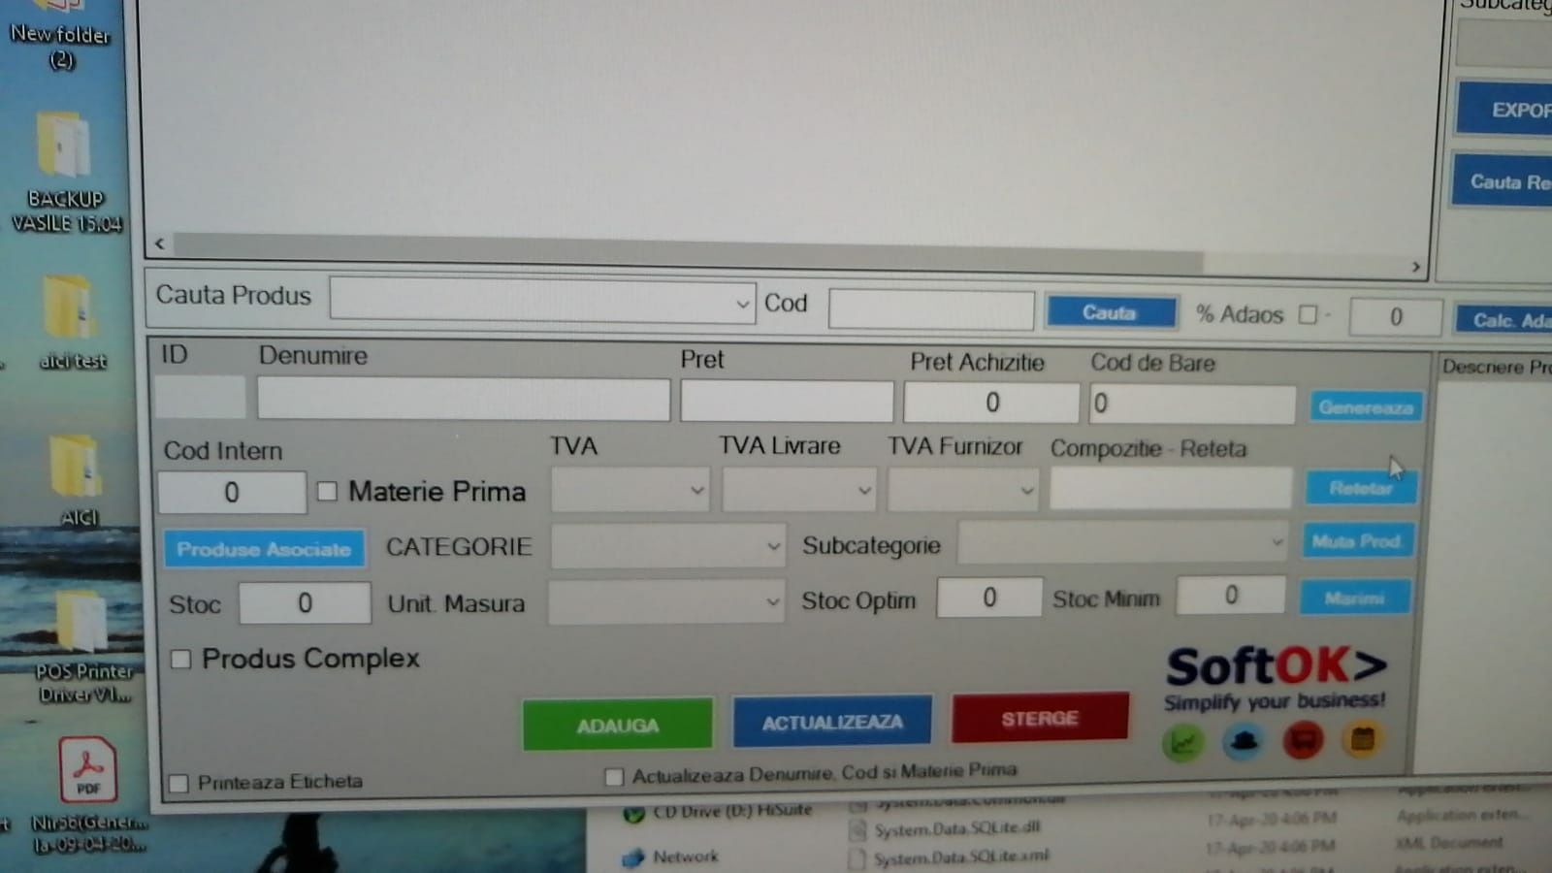Screen dimensions: 1552x873
Task: Select System.Data.SQLite.dll file in Explorer
Action: 946,829
